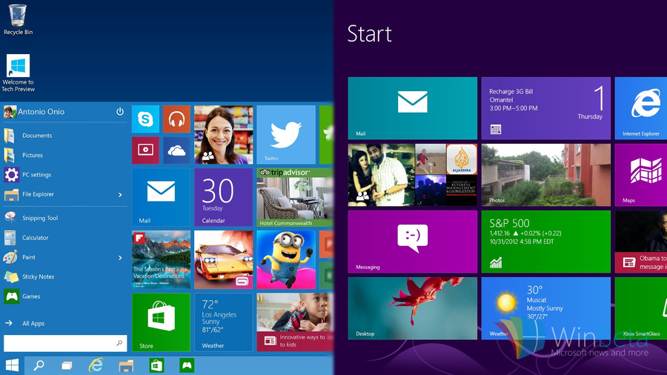Click the Start menu search box

coord(65,343)
